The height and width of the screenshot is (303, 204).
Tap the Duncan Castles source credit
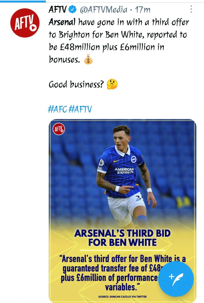pos(122,296)
